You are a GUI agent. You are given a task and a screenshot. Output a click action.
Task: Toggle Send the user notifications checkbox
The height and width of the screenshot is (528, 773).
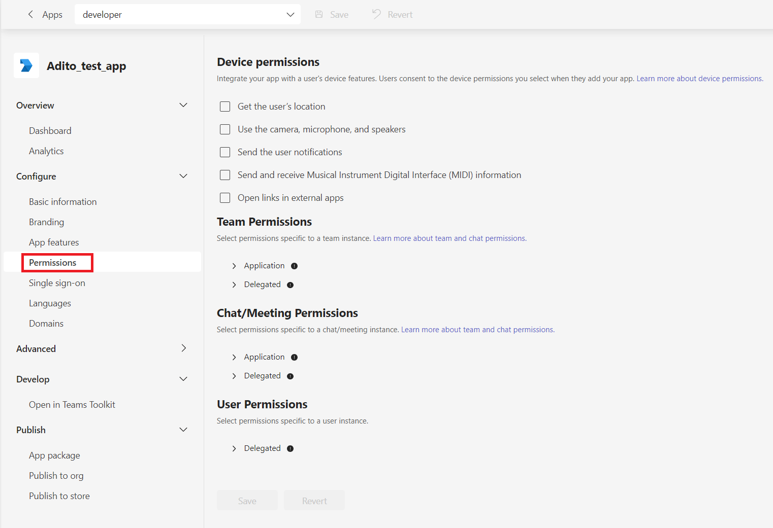coord(225,152)
